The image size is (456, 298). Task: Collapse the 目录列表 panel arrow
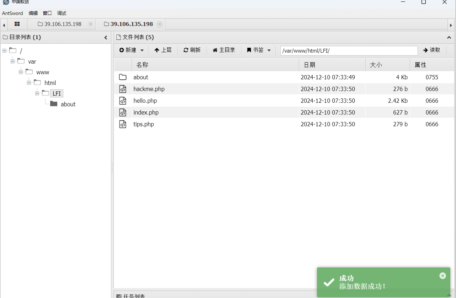click(x=106, y=37)
